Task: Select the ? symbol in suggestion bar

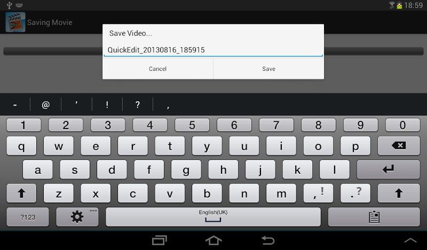Action: 138,104
